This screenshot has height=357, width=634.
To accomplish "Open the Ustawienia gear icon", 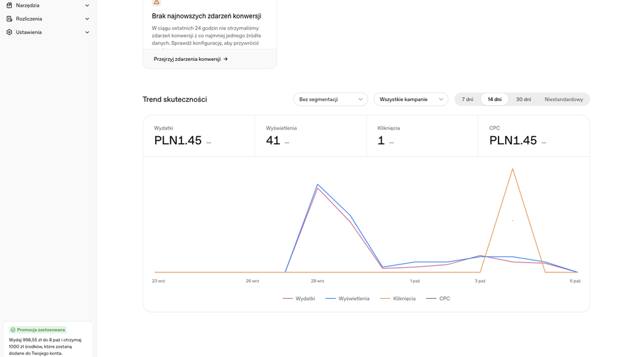I will [9, 32].
